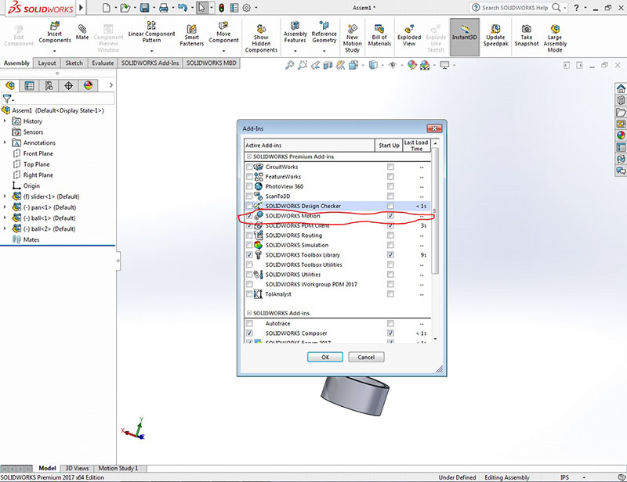Switch to Motion Study 1 tab

click(118, 468)
